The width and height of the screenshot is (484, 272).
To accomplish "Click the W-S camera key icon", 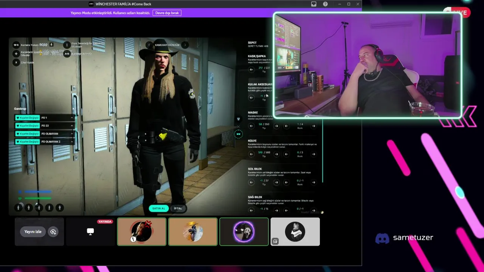I will [x=16, y=45].
